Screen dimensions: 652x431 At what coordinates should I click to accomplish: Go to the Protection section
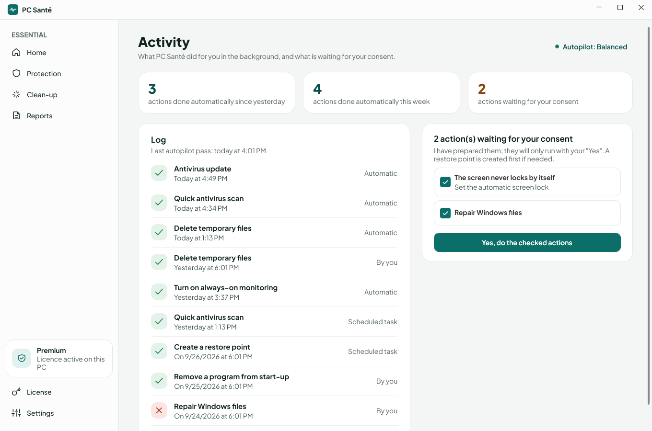(x=59, y=73)
